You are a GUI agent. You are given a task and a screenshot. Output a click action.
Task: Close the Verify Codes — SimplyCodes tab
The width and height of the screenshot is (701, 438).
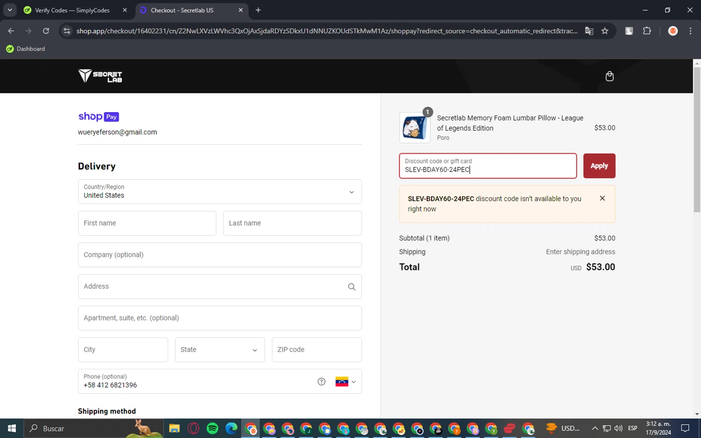(125, 10)
